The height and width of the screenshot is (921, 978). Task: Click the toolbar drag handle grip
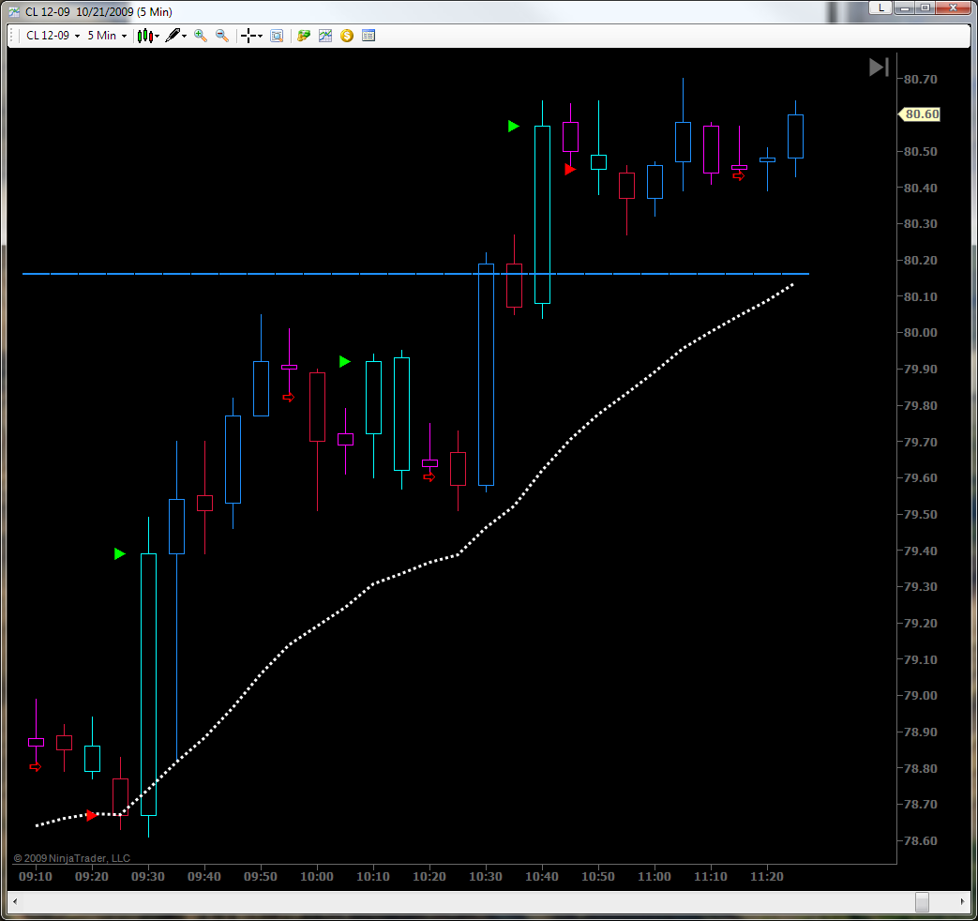[x=12, y=36]
